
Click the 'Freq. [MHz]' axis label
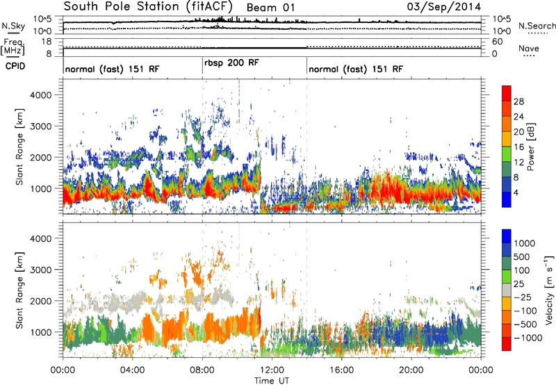[x=13, y=47]
